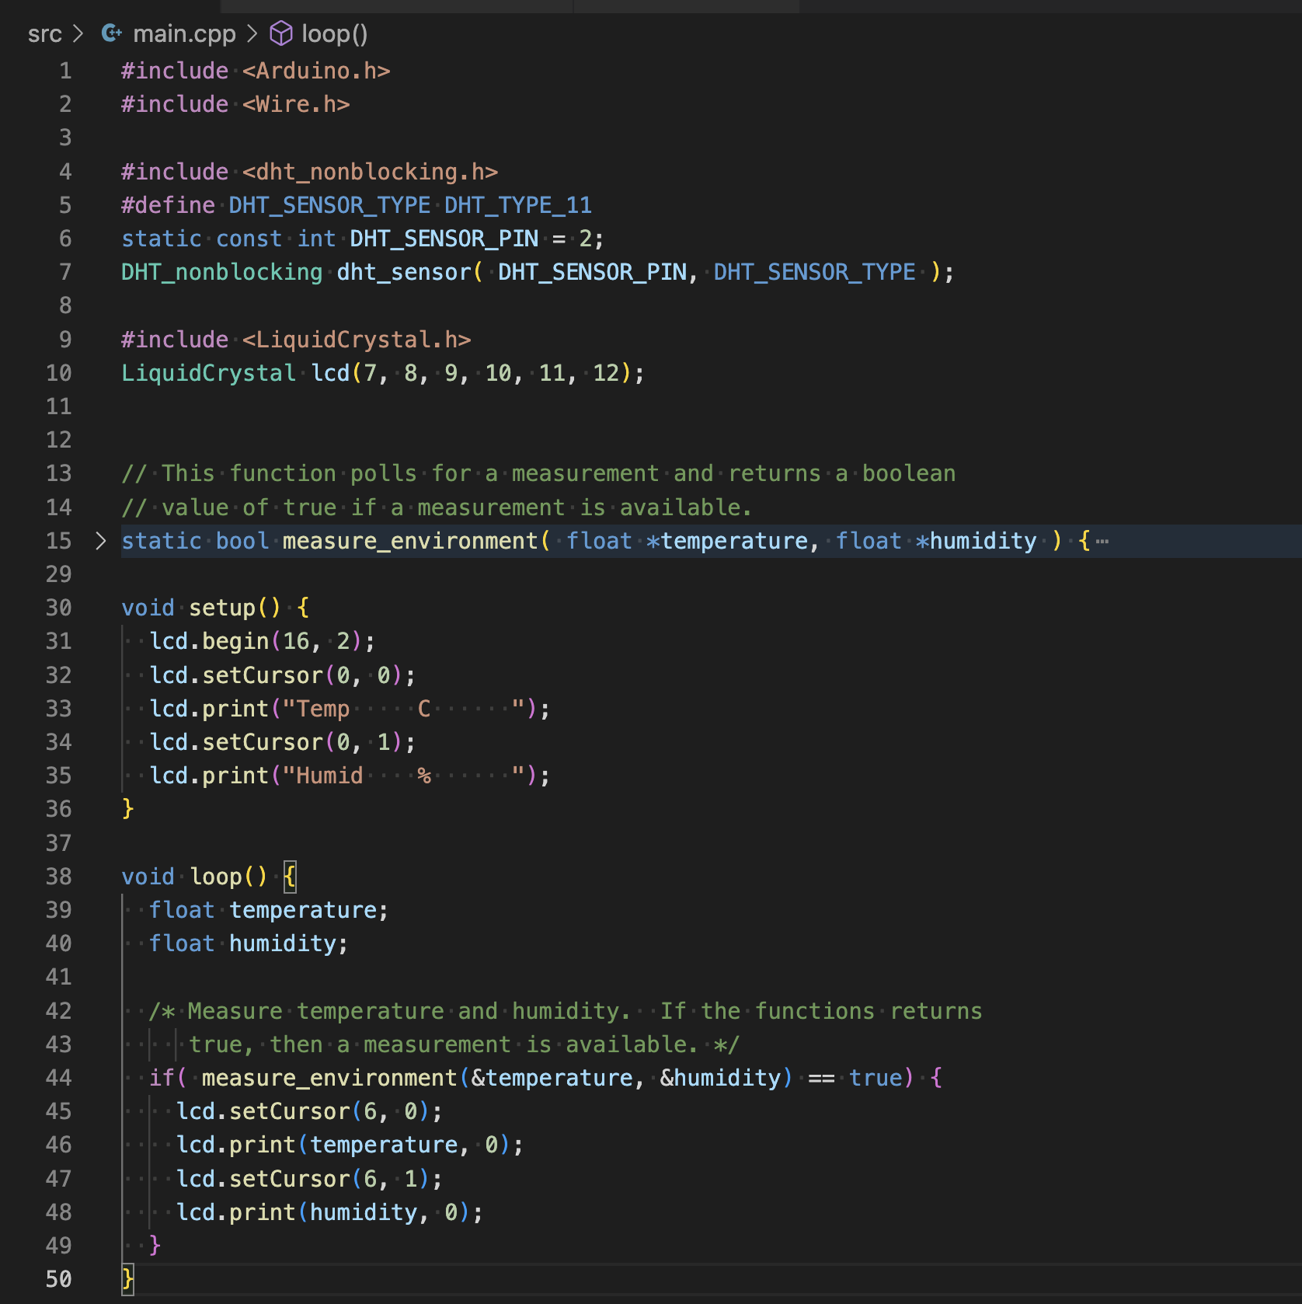Click on "<Wire.h>" include text

(x=296, y=104)
